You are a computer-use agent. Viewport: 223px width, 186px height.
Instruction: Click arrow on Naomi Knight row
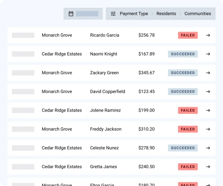[x=208, y=54]
